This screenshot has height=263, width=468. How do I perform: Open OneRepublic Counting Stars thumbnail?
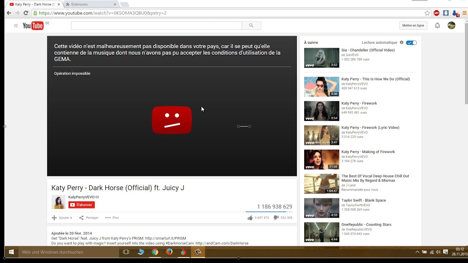coord(322,232)
